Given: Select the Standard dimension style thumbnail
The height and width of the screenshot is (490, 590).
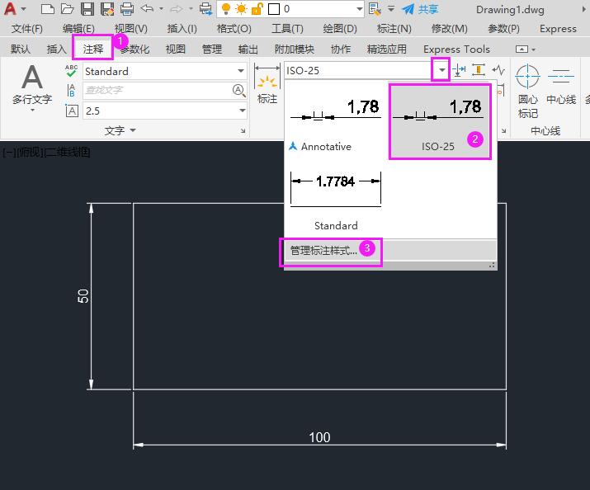Looking at the screenshot, I should (336, 200).
